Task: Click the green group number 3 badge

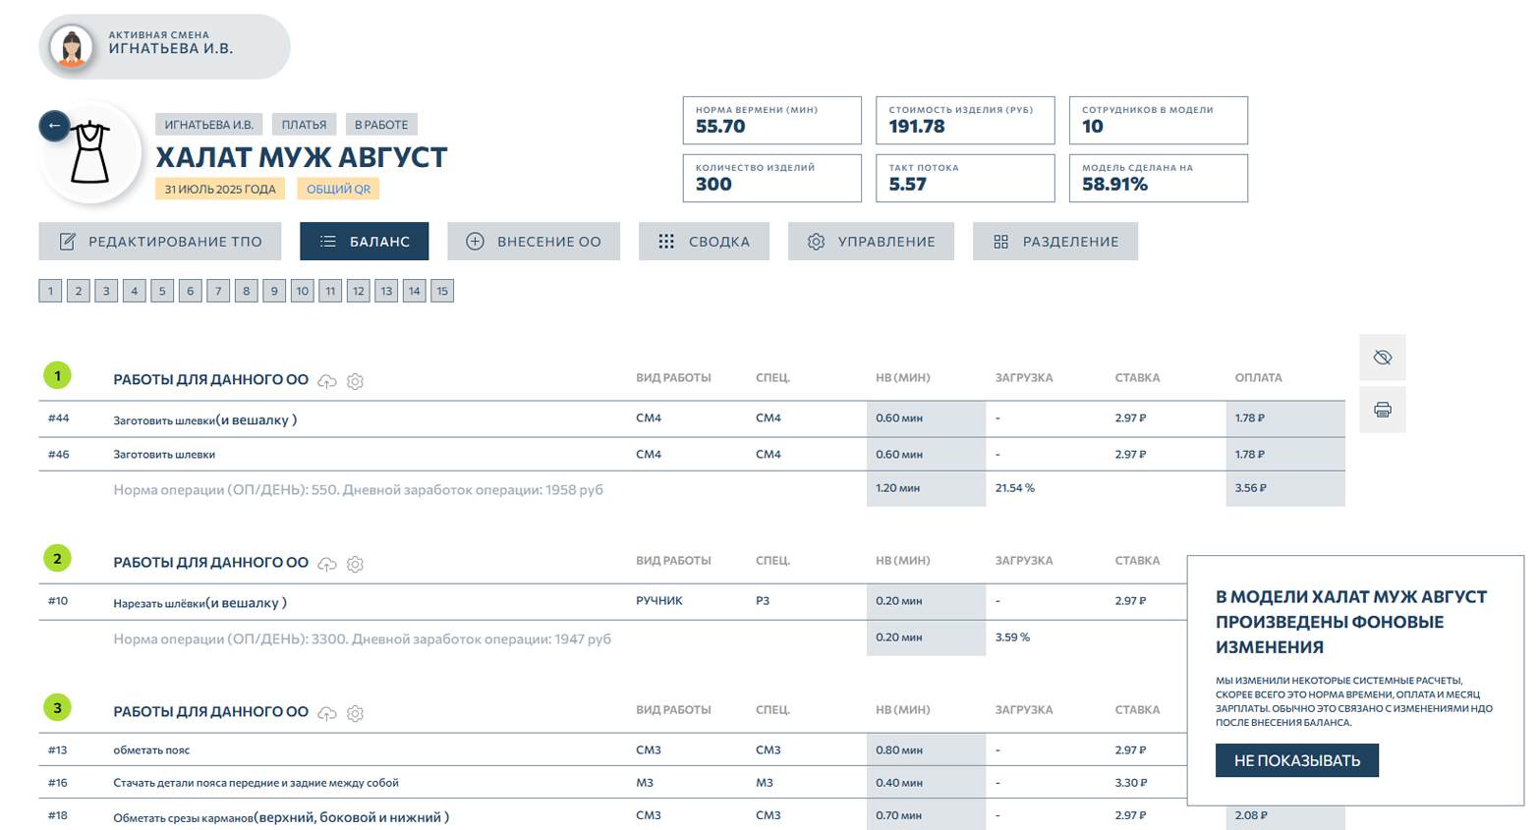Action: pos(57,708)
